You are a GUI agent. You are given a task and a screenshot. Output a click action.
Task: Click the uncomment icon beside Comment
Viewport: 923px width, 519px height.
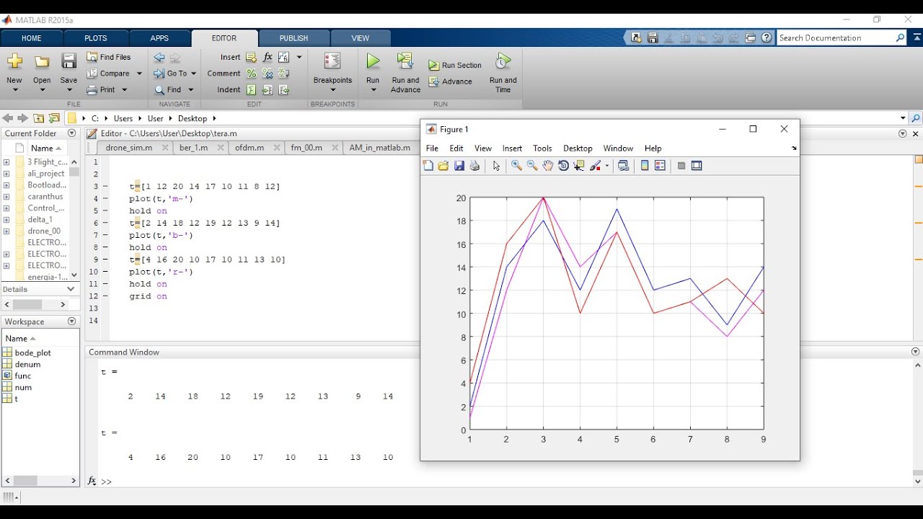267,74
